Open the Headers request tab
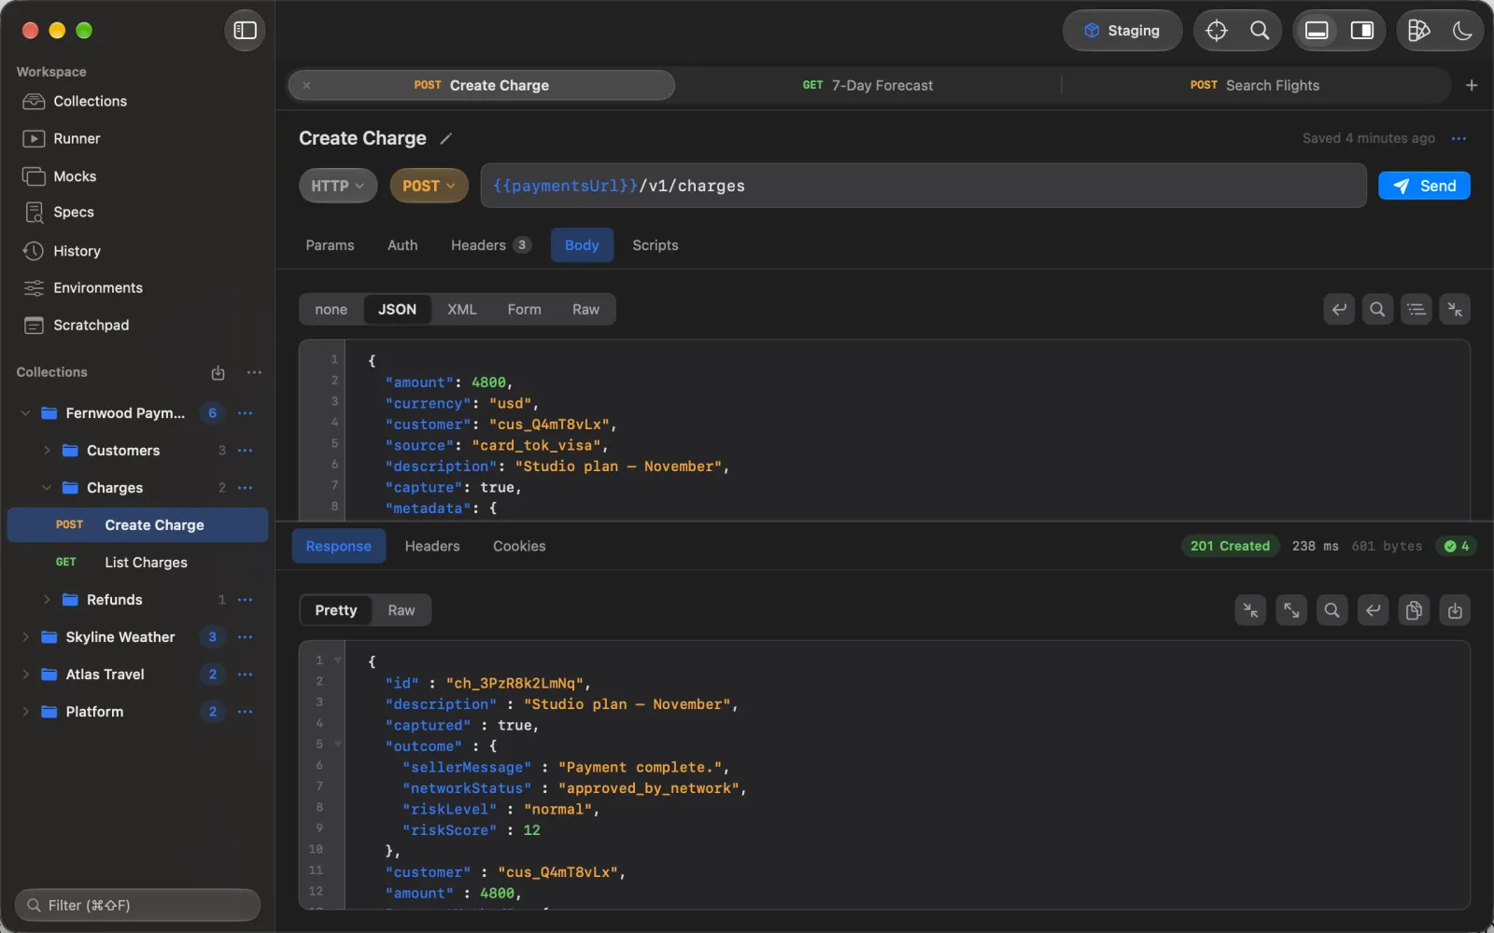The height and width of the screenshot is (933, 1494). (490, 245)
